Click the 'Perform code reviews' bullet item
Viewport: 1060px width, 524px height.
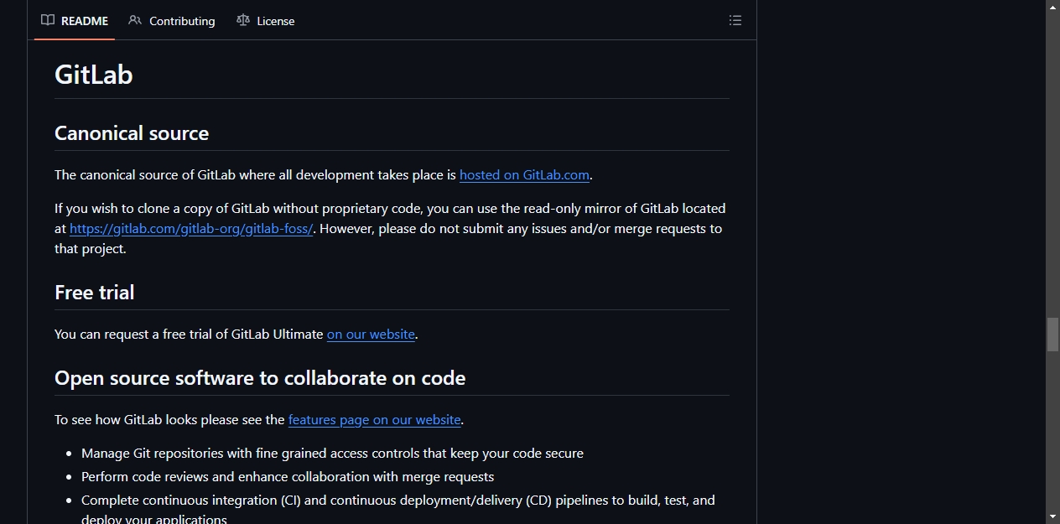pyautogui.click(x=288, y=477)
